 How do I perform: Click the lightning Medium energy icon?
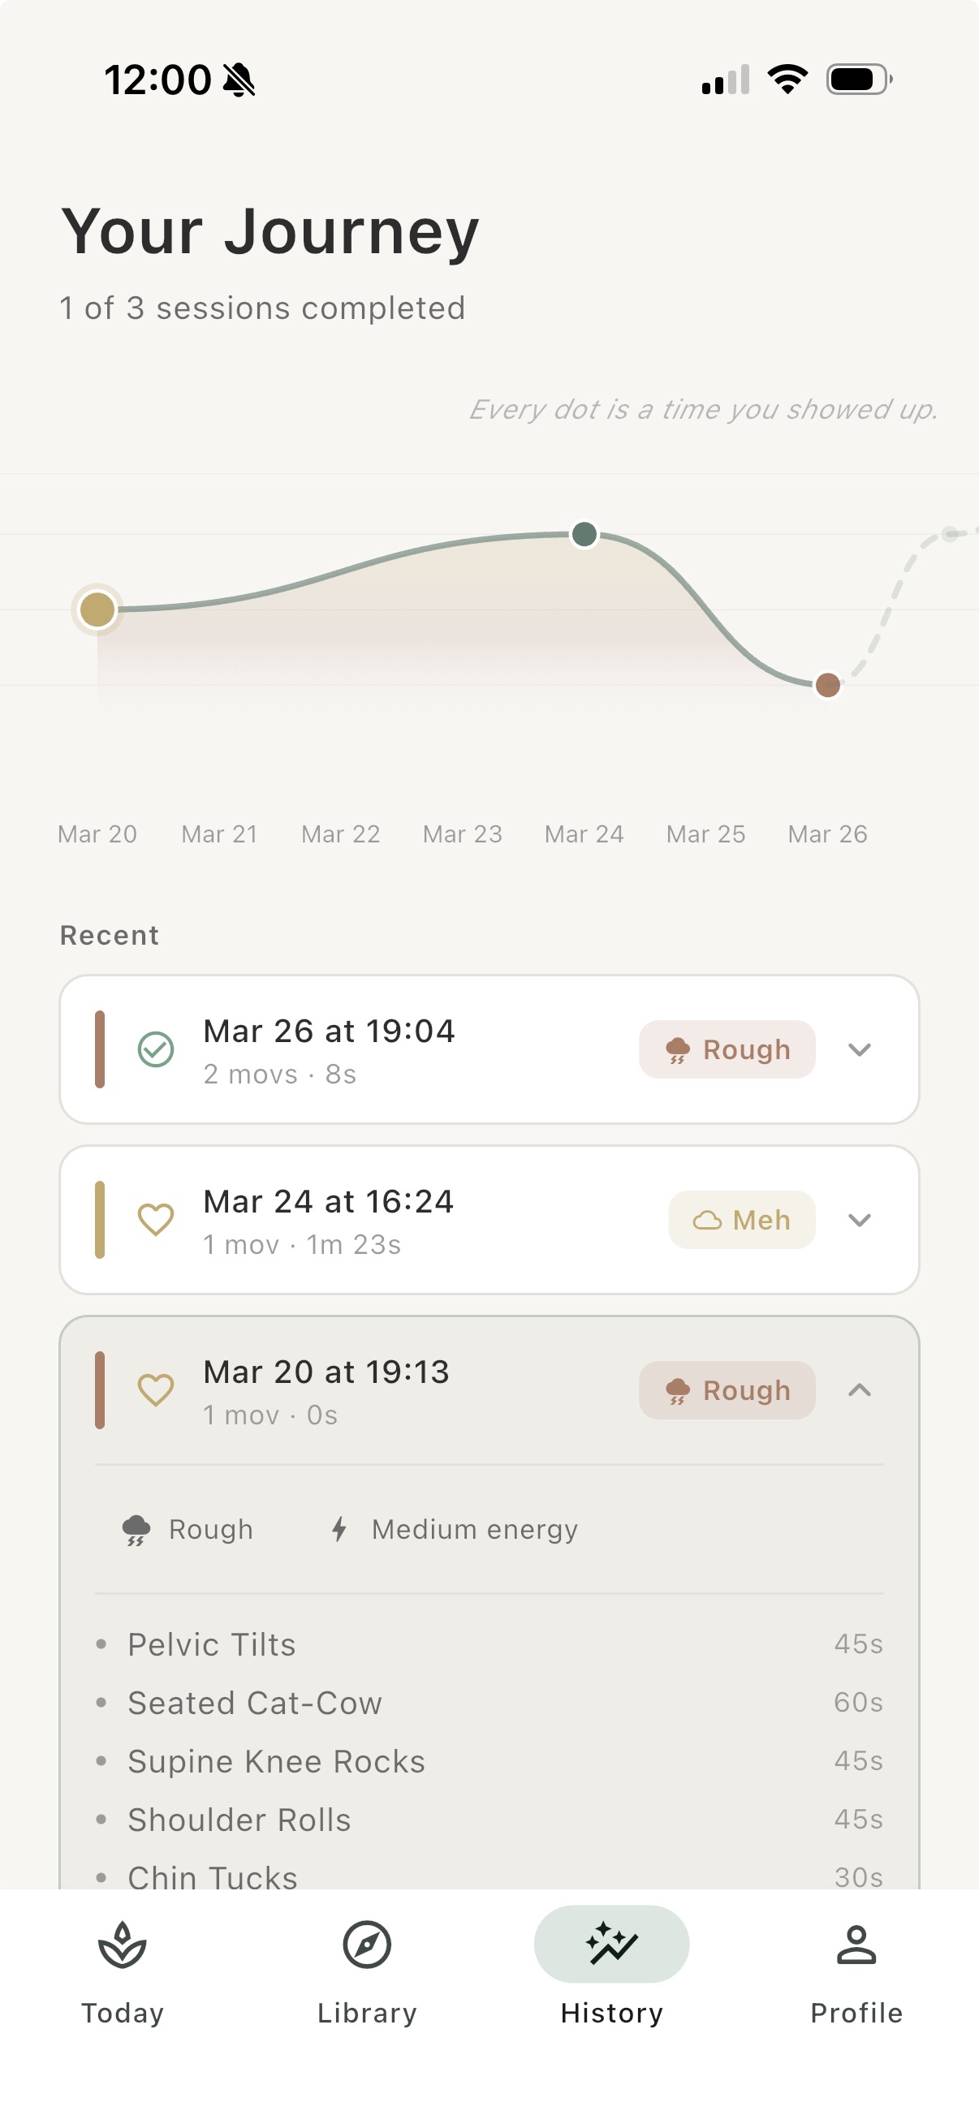tap(339, 1529)
